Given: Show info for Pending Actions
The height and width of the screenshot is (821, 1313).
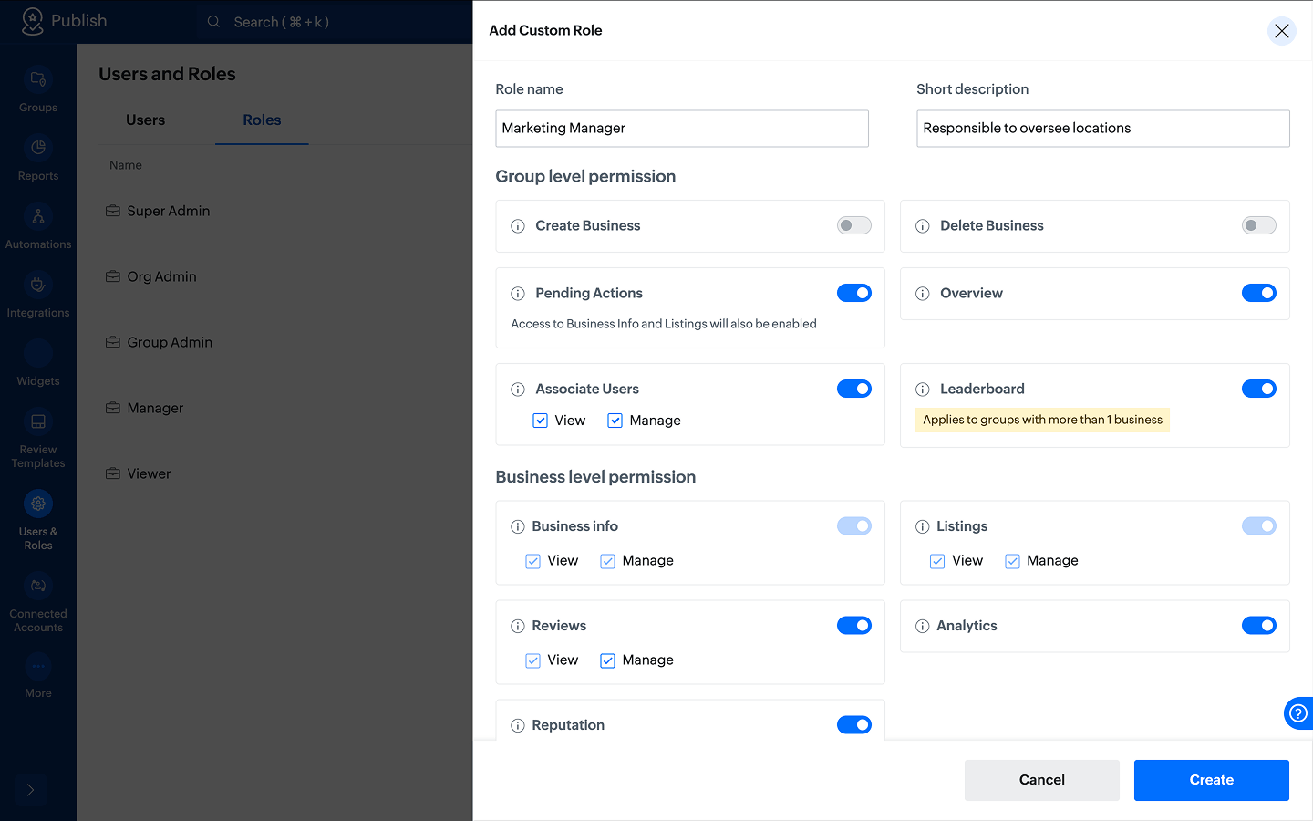Looking at the screenshot, I should (x=518, y=294).
